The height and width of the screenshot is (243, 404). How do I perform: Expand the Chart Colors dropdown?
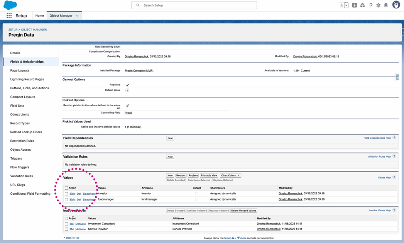pos(230,175)
